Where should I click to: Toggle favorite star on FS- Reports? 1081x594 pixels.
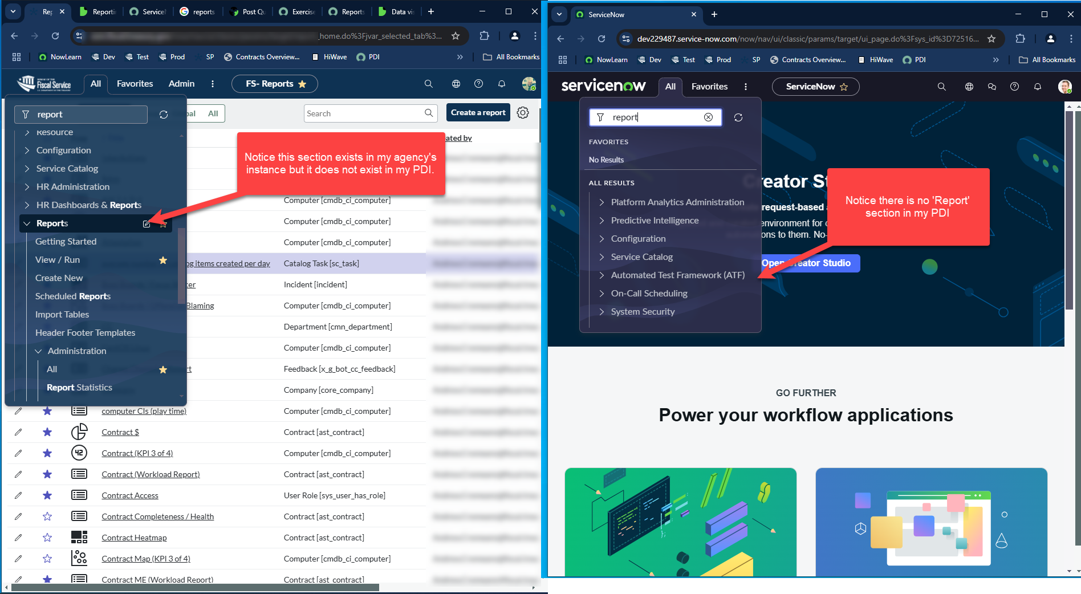(302, 84)
